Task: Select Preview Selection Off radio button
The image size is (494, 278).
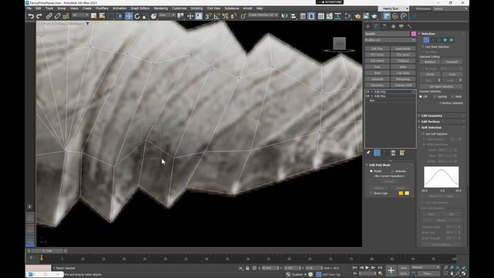Action: pos(421,97)
